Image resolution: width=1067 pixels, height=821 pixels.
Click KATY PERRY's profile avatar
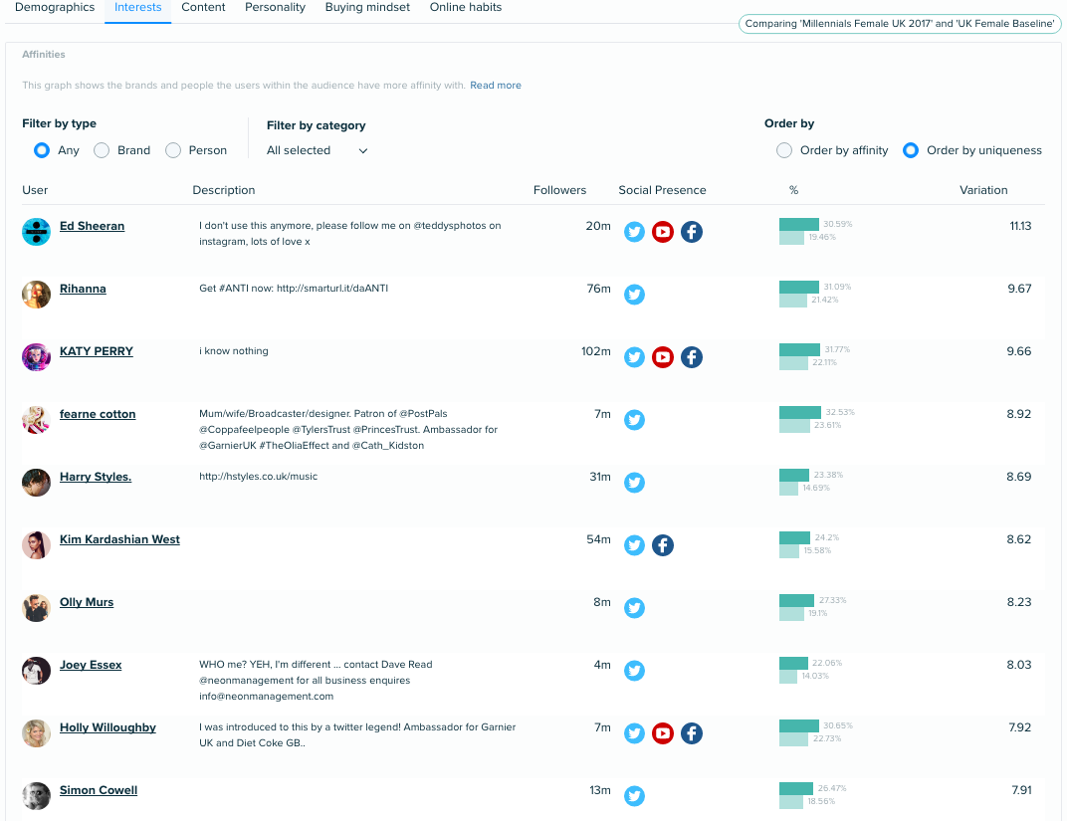tap(36, 357)
